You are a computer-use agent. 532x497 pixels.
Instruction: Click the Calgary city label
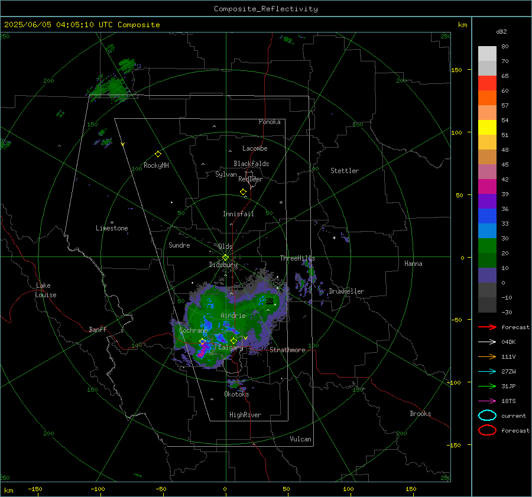click(231, 347)
